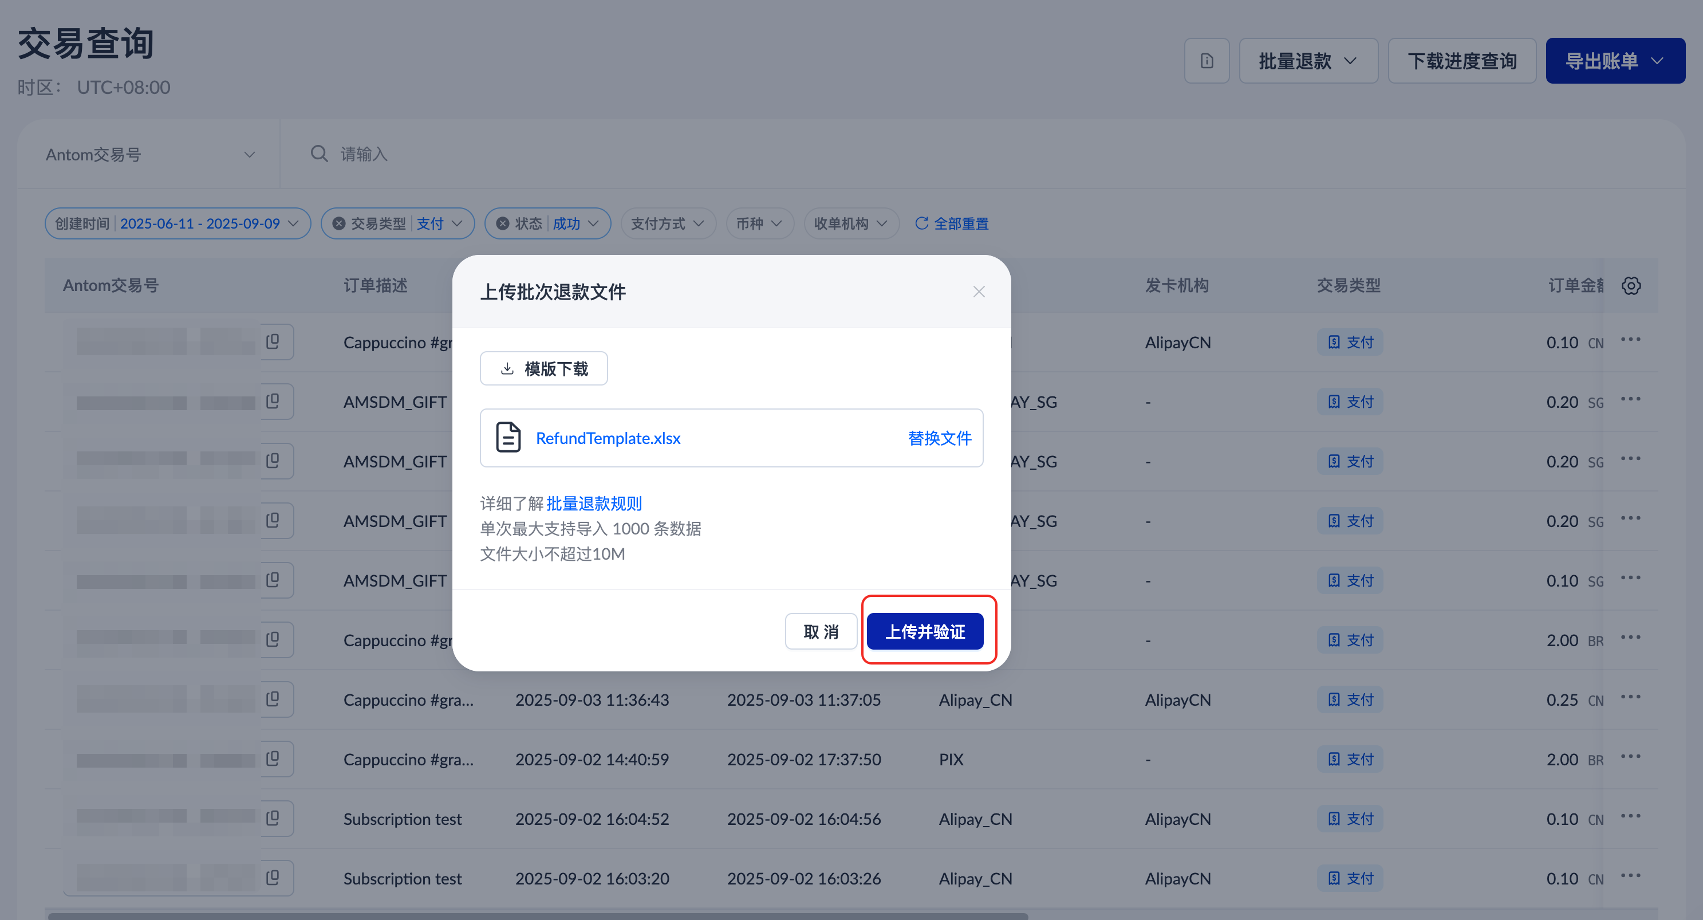Open the table column settings gear

1630,286
